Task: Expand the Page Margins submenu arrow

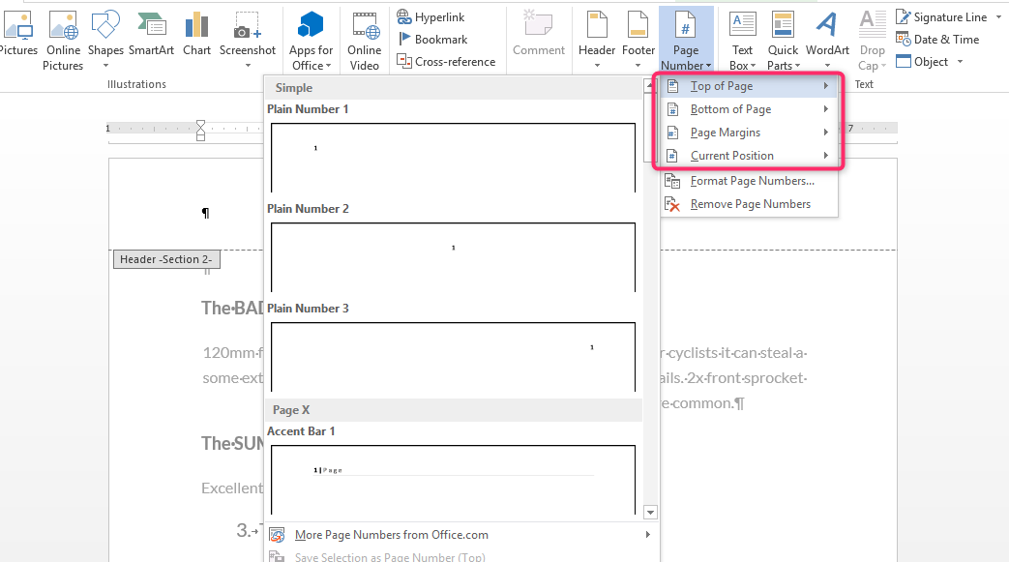Action: 825,132
